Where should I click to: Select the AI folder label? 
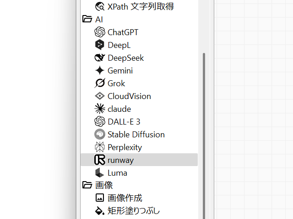coord(99,19)
